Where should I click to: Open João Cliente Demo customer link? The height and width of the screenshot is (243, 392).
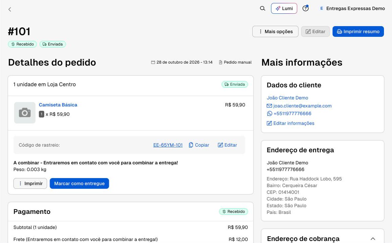[287, 98]
